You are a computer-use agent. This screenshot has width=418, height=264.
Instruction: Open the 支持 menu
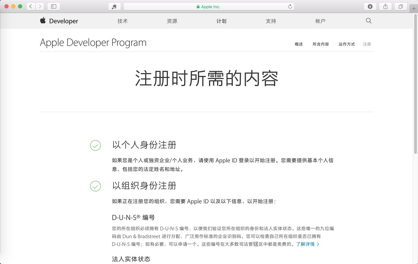coord(271,21)
